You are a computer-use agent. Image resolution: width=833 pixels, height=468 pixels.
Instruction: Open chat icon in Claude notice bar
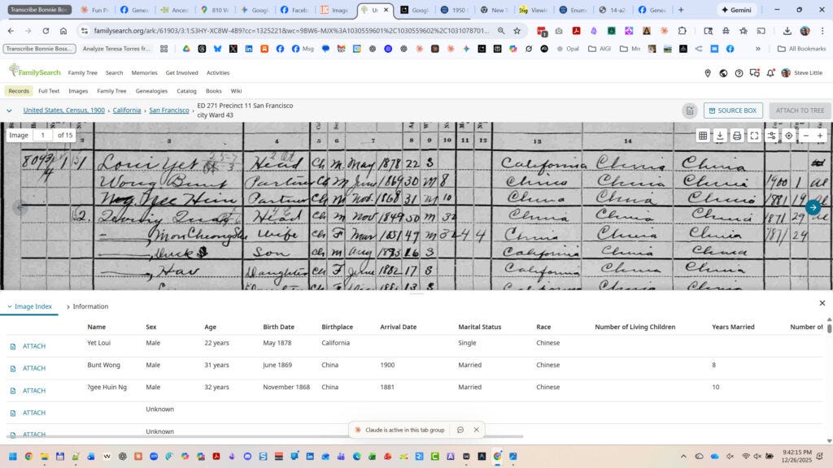pos(460,430)
